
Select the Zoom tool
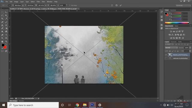[6, 41]
